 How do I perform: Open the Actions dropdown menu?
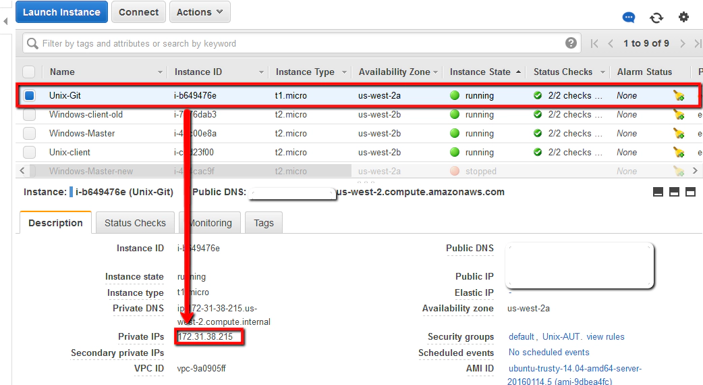coord(200,12)
